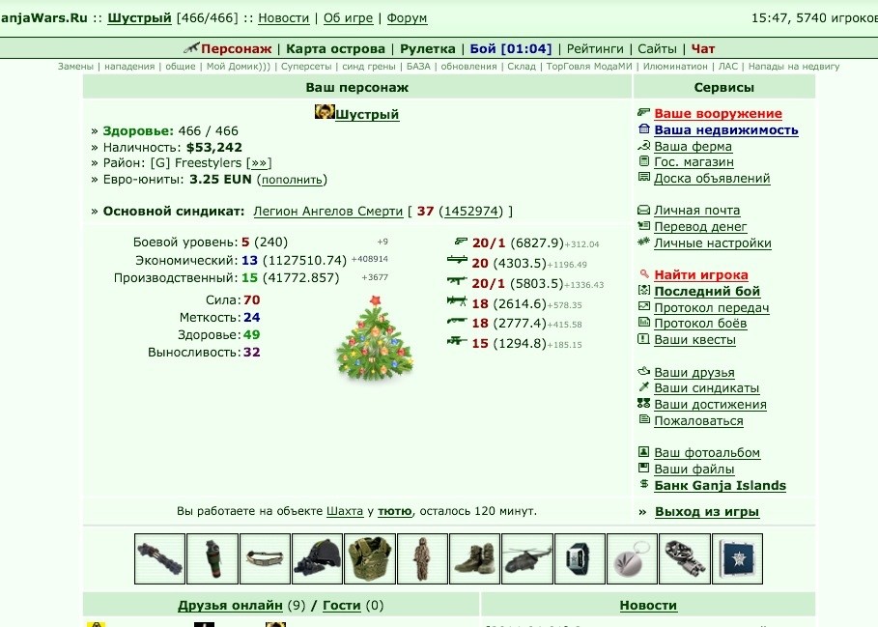Viewport: 878px width, 627px height.
Task: Open the grenade launcher equipment slot
Action: (159, 558)
